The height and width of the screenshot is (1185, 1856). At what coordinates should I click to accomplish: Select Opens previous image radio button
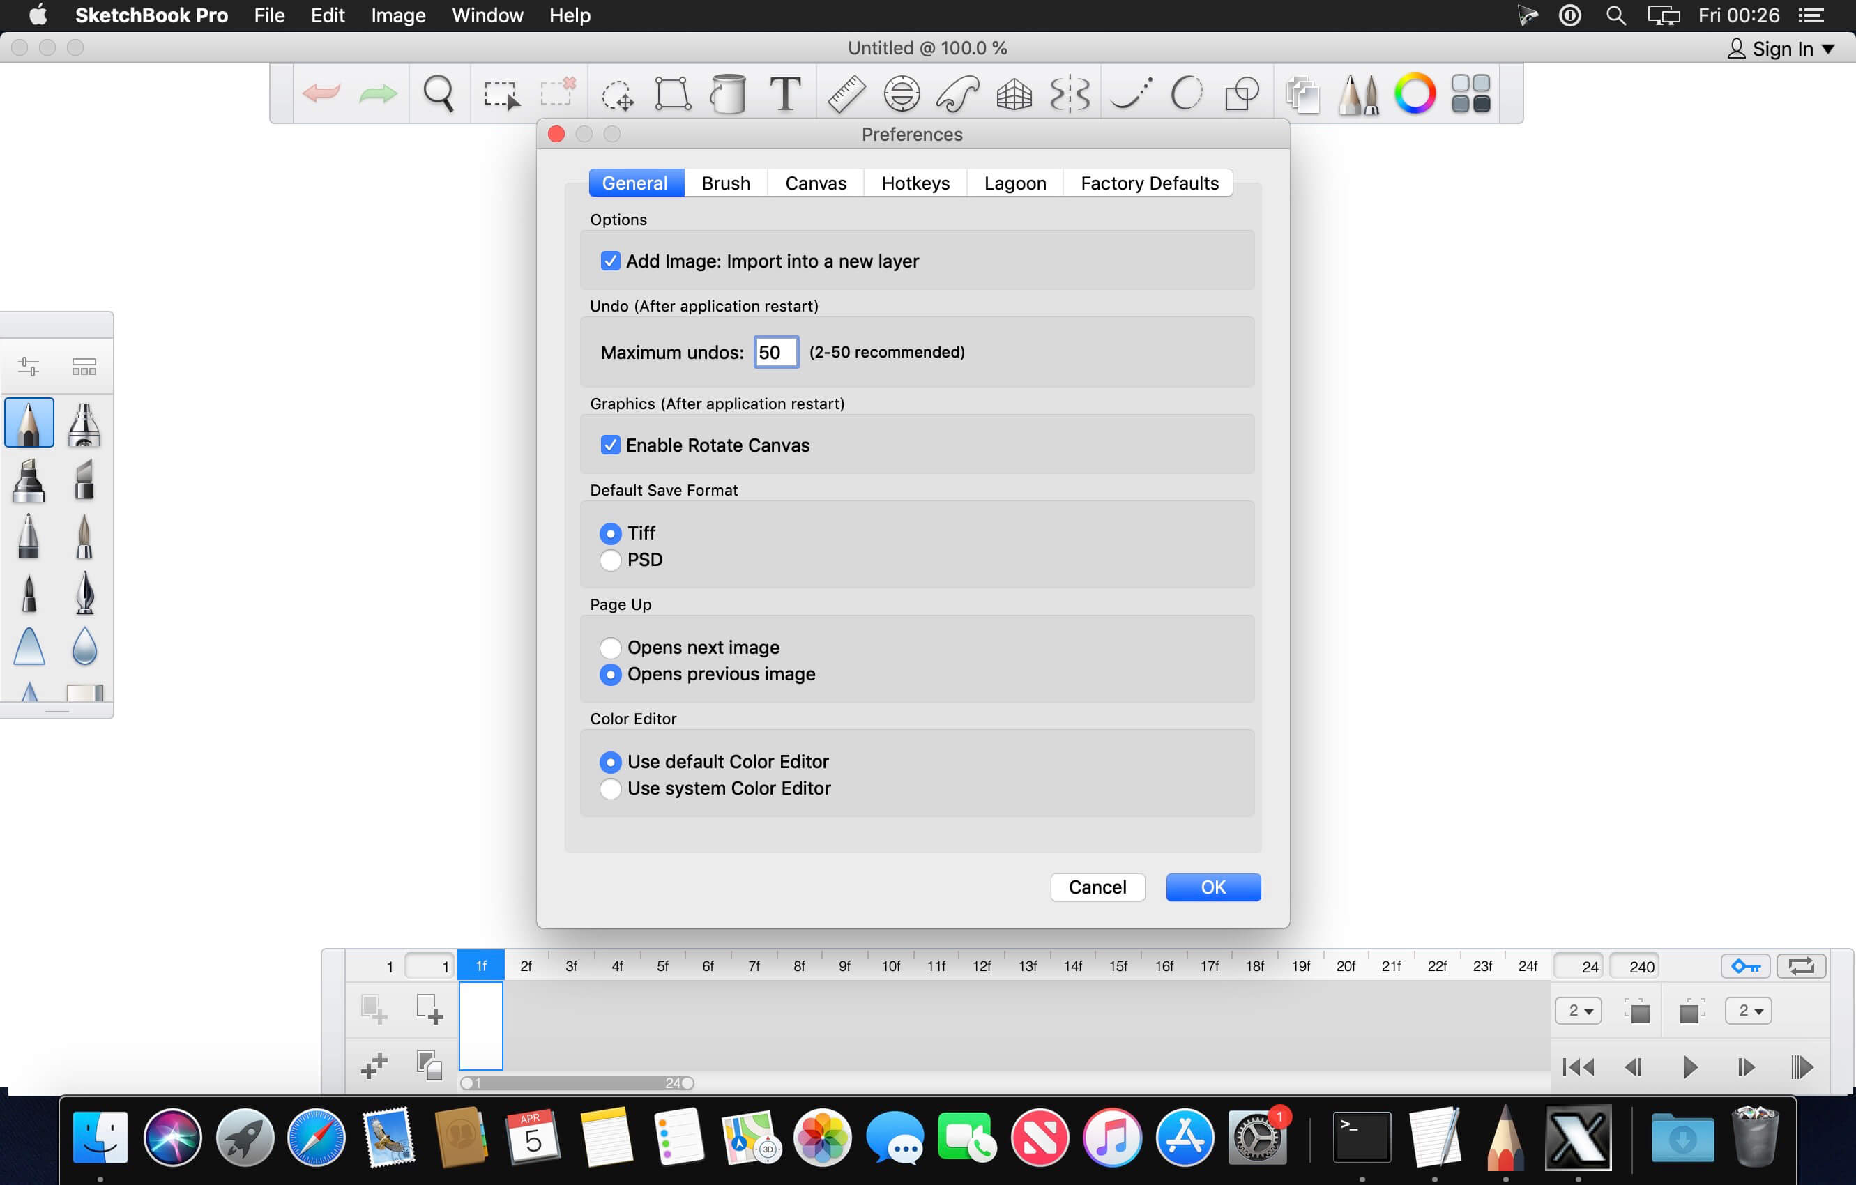(x=610, y=673)
